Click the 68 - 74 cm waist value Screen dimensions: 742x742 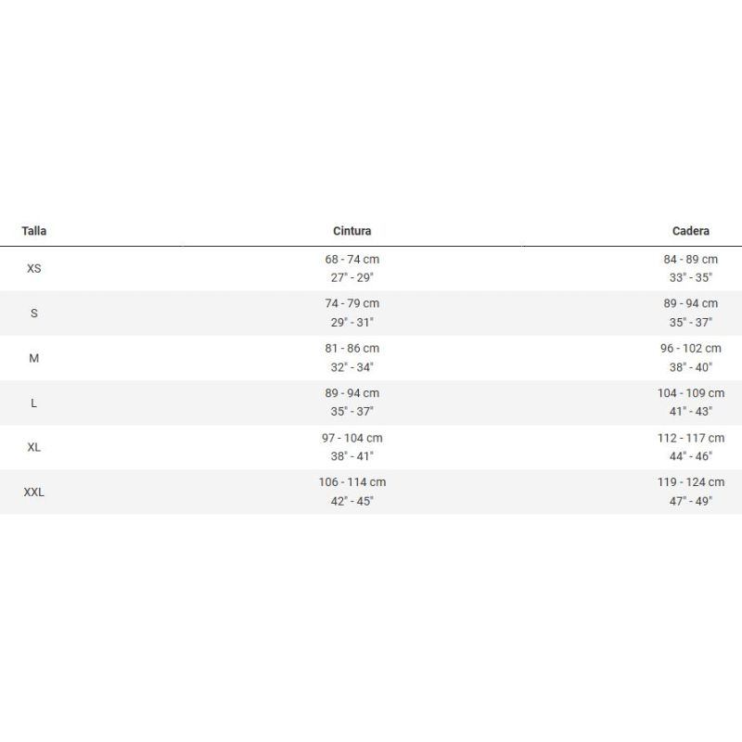click(352, 260)
